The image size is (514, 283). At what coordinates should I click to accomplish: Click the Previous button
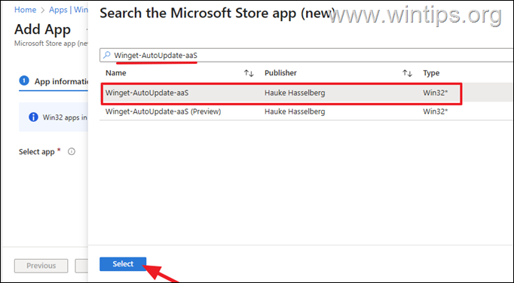[x=41, y=266]
